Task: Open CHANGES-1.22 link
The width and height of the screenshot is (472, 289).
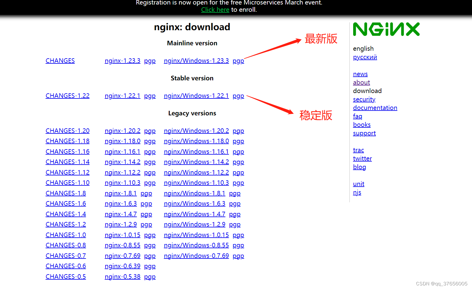Action: point(67,96)
